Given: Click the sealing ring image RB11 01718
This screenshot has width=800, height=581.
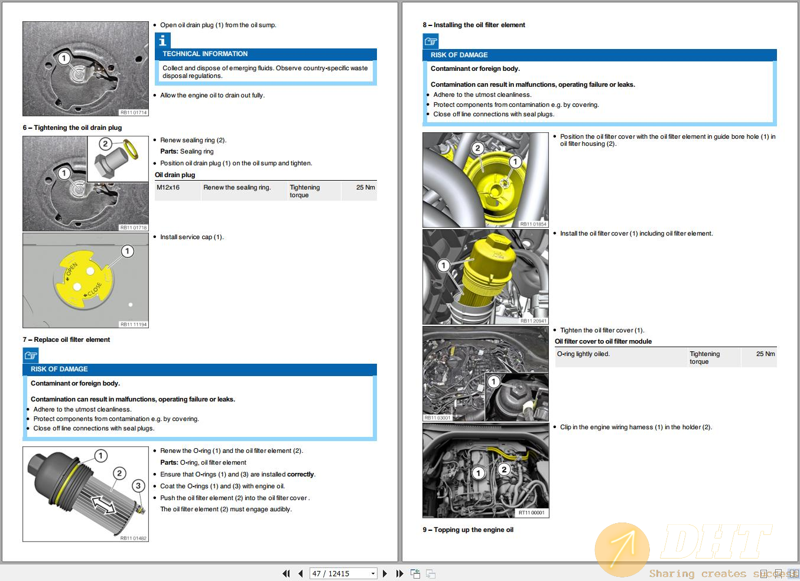Looking at the screenshot, I should 86,184.
